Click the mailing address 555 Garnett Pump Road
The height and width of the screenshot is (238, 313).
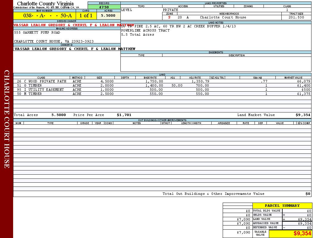pos(37,33)
